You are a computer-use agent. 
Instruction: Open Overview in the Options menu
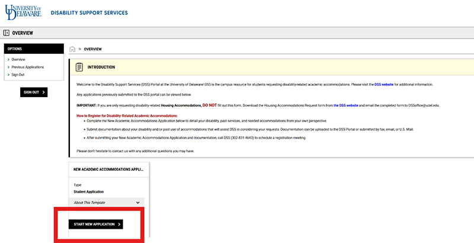pos(18,59)
